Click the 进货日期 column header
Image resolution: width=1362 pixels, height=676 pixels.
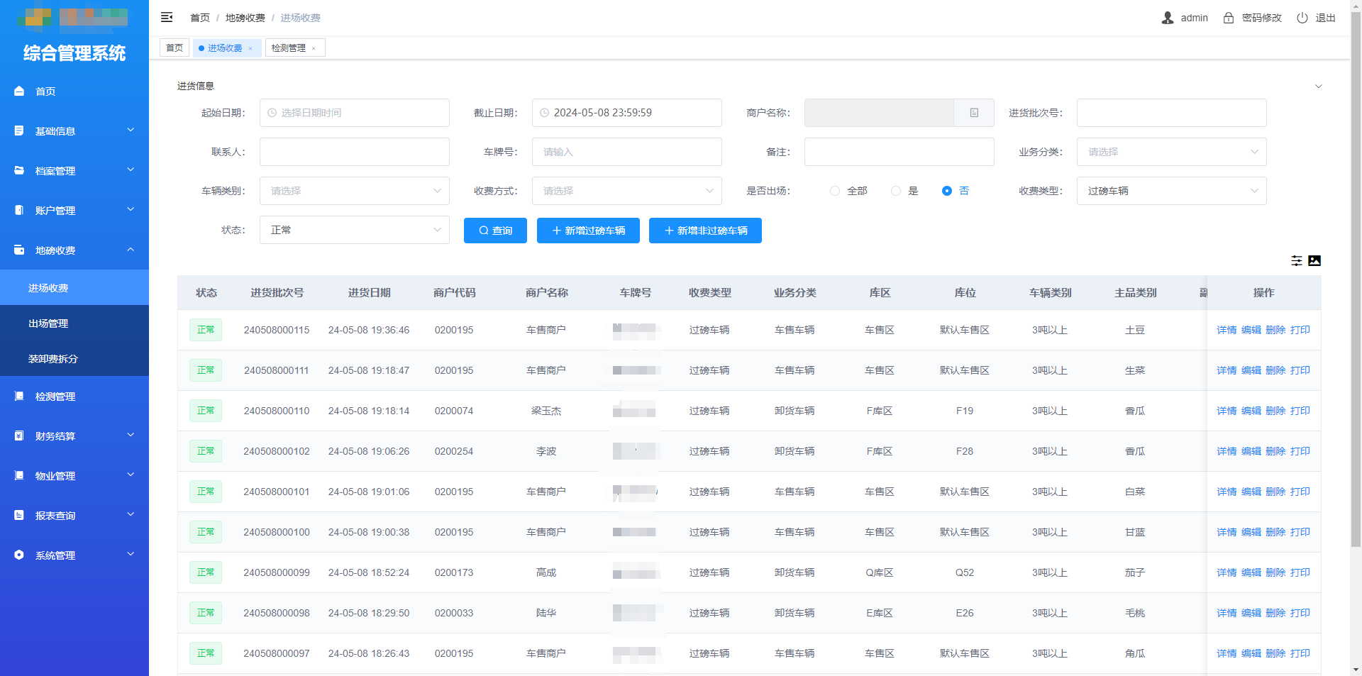[369, 293]
